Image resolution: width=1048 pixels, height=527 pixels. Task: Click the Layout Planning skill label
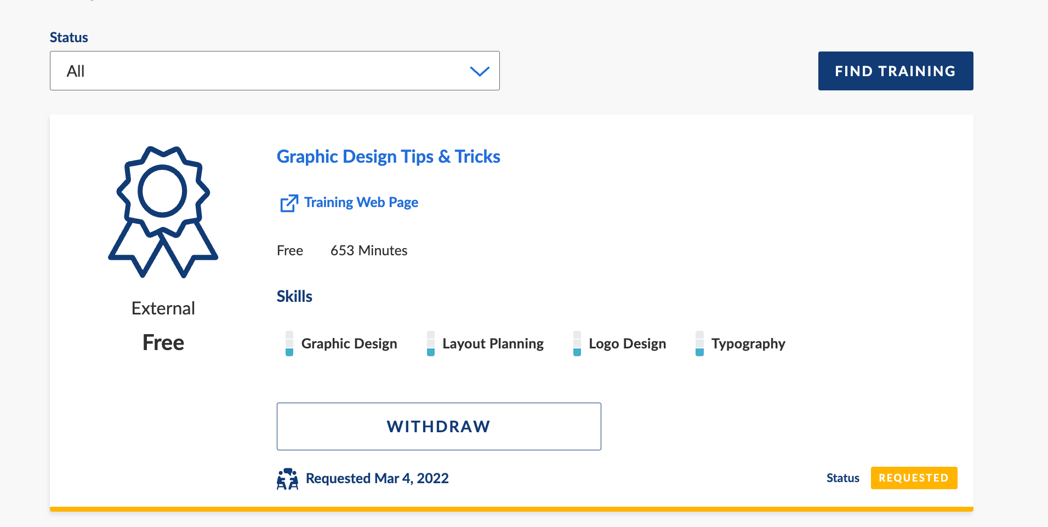point(493,344)
